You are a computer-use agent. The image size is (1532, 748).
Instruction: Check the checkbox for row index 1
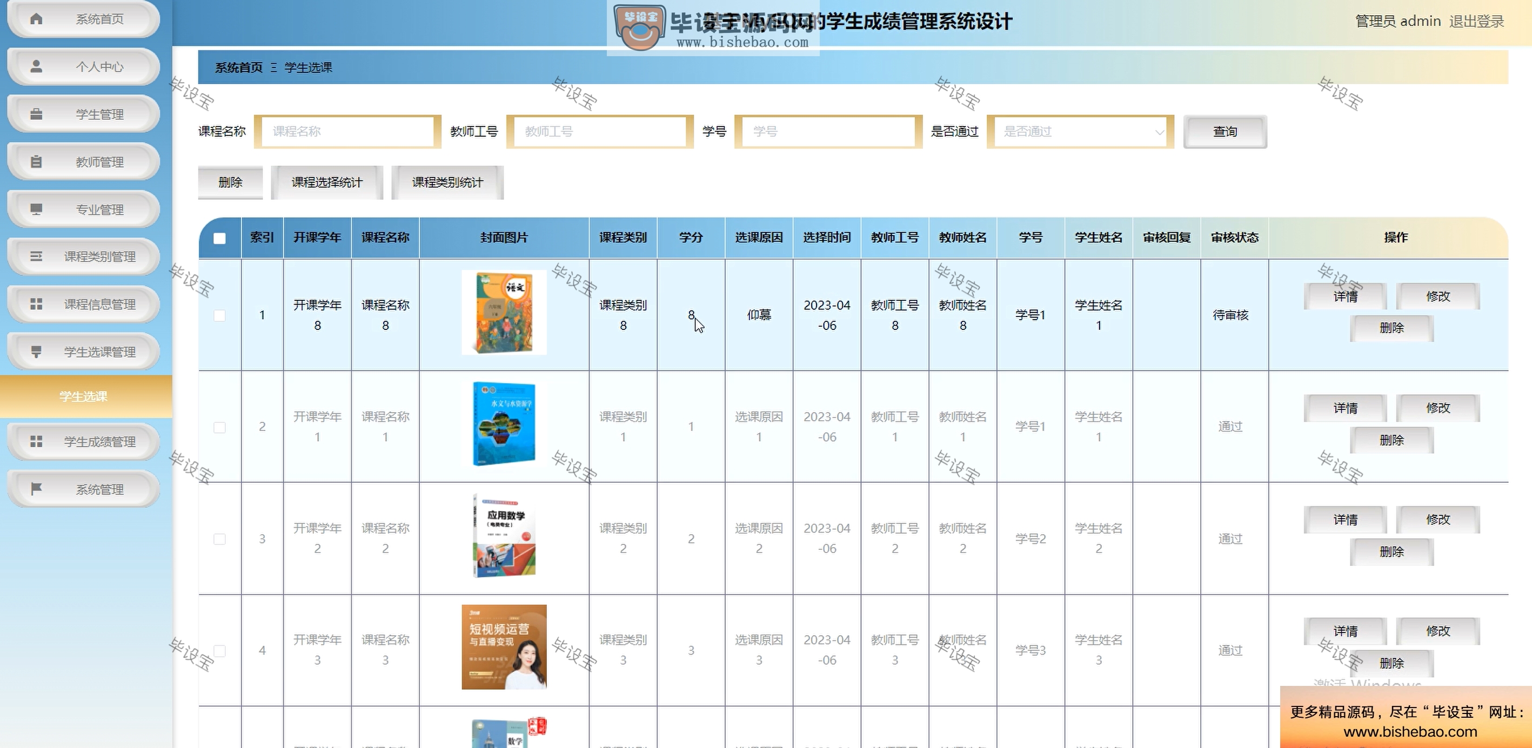pyautogui.click(x=219, y=315)
